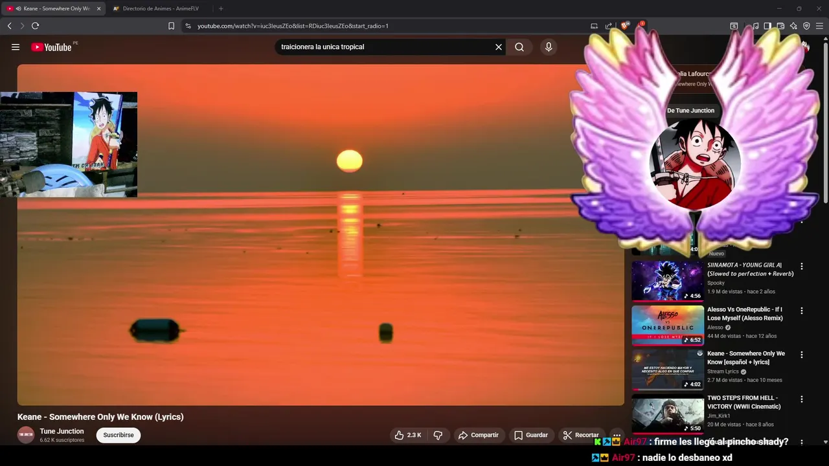Image resolution: width=829 pixels, height=466 pixels.
Task: Open Alesso Vs OneRepublic video thumbnail
Action: point(668,325)
